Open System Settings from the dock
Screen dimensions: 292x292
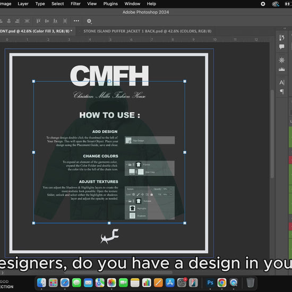(182, 282)
